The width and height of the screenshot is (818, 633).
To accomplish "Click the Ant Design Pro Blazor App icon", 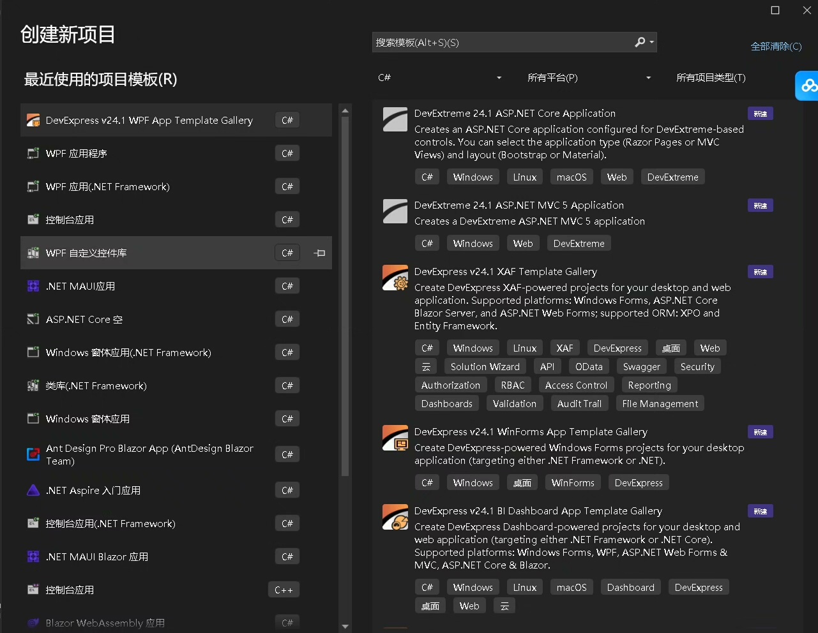I will [33, 454].
